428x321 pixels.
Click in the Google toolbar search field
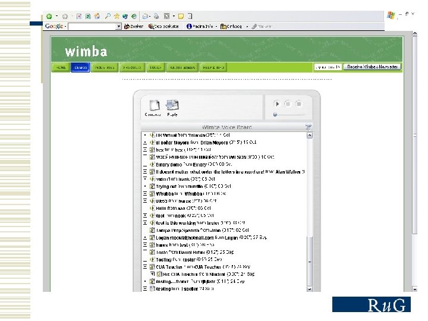tap(92, 27)
